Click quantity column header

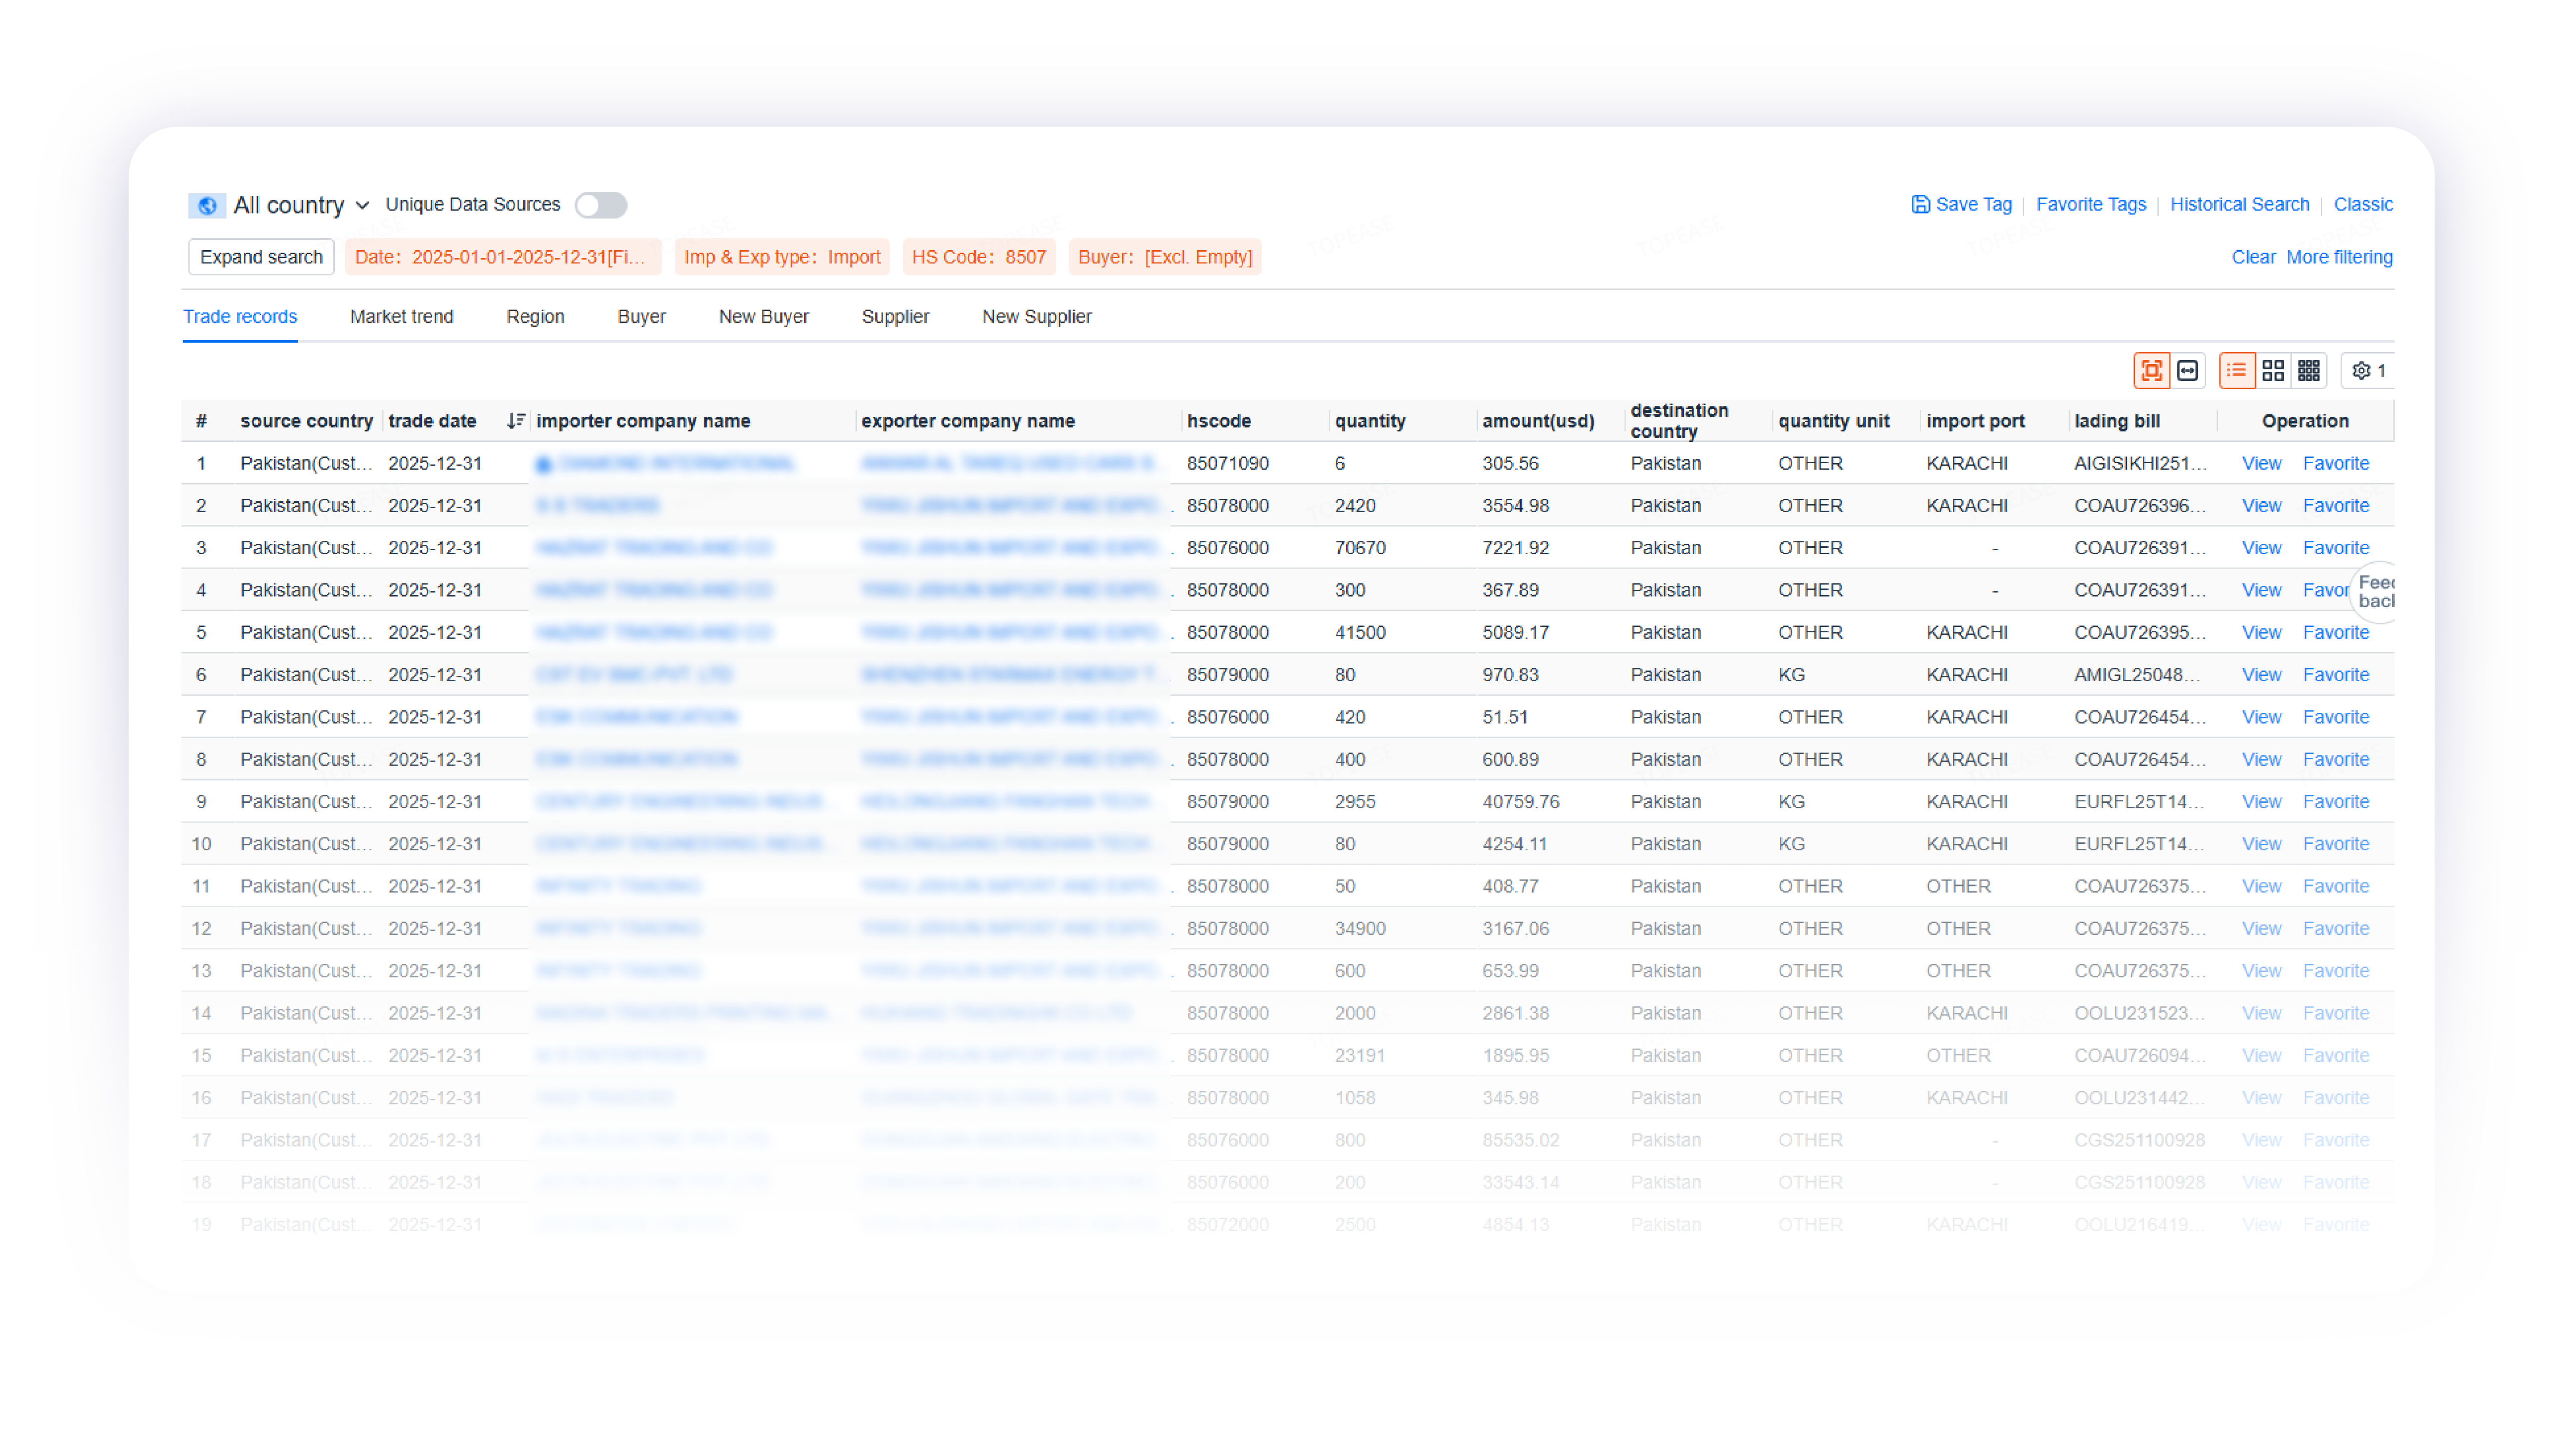(1369, 421)
